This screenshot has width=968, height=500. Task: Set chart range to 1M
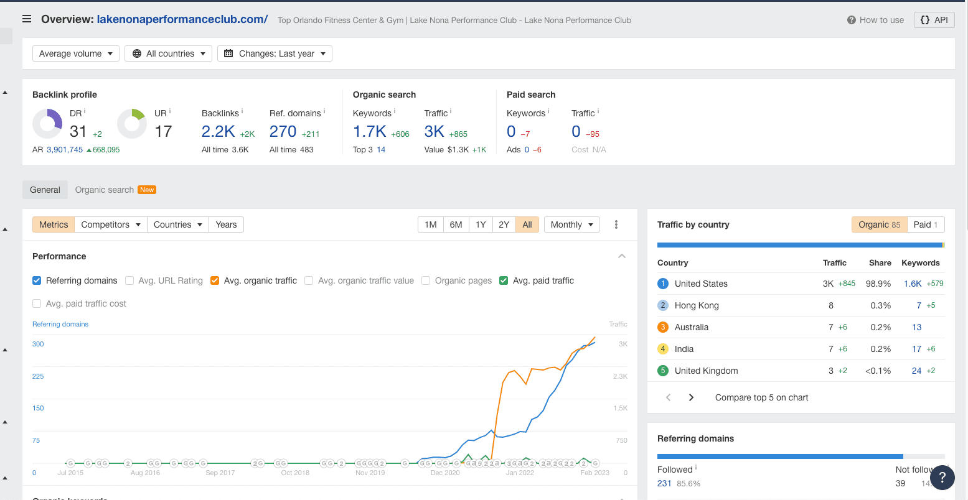point(431,225)
